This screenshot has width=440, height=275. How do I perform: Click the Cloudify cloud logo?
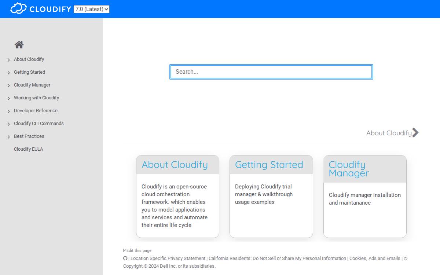pyautogui.click(x=18, y=8)
